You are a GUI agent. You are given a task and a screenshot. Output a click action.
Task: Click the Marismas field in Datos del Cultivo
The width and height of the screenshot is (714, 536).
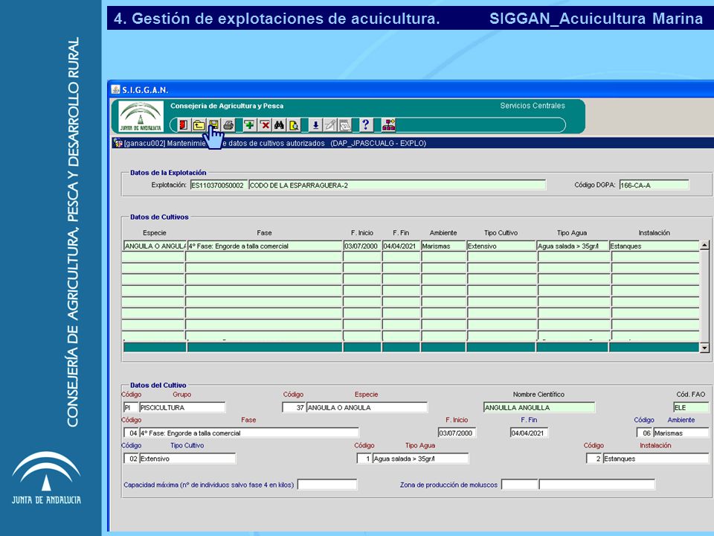point(681,433)
